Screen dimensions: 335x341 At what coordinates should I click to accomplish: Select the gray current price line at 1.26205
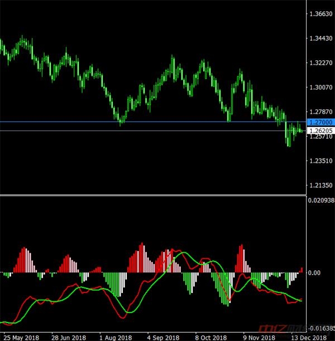[153, 130]
